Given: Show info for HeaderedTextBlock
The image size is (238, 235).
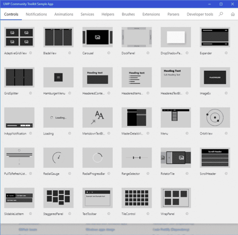Looking at the screenshot, I should tap(187, 93).
